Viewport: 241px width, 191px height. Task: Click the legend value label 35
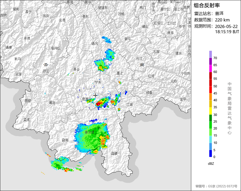pyautogui.click(x=215, y=107)
